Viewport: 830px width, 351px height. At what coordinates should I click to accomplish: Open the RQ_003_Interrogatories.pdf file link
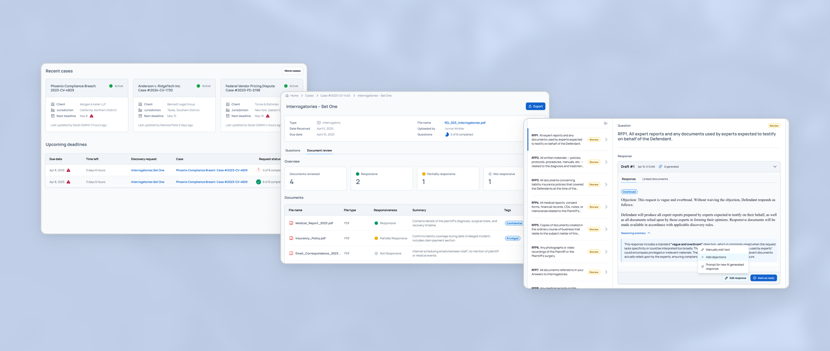point(465,123)
